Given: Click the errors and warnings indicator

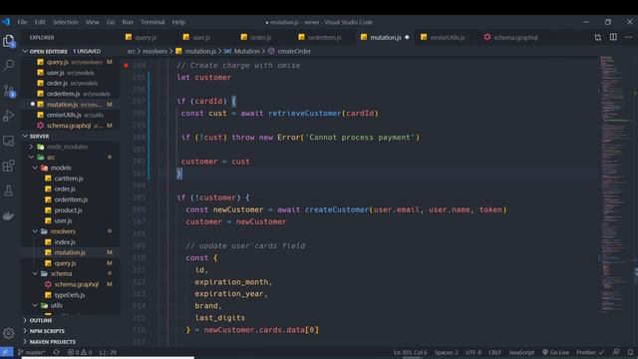Looking at the screenshot, I should tap(80, 352).
